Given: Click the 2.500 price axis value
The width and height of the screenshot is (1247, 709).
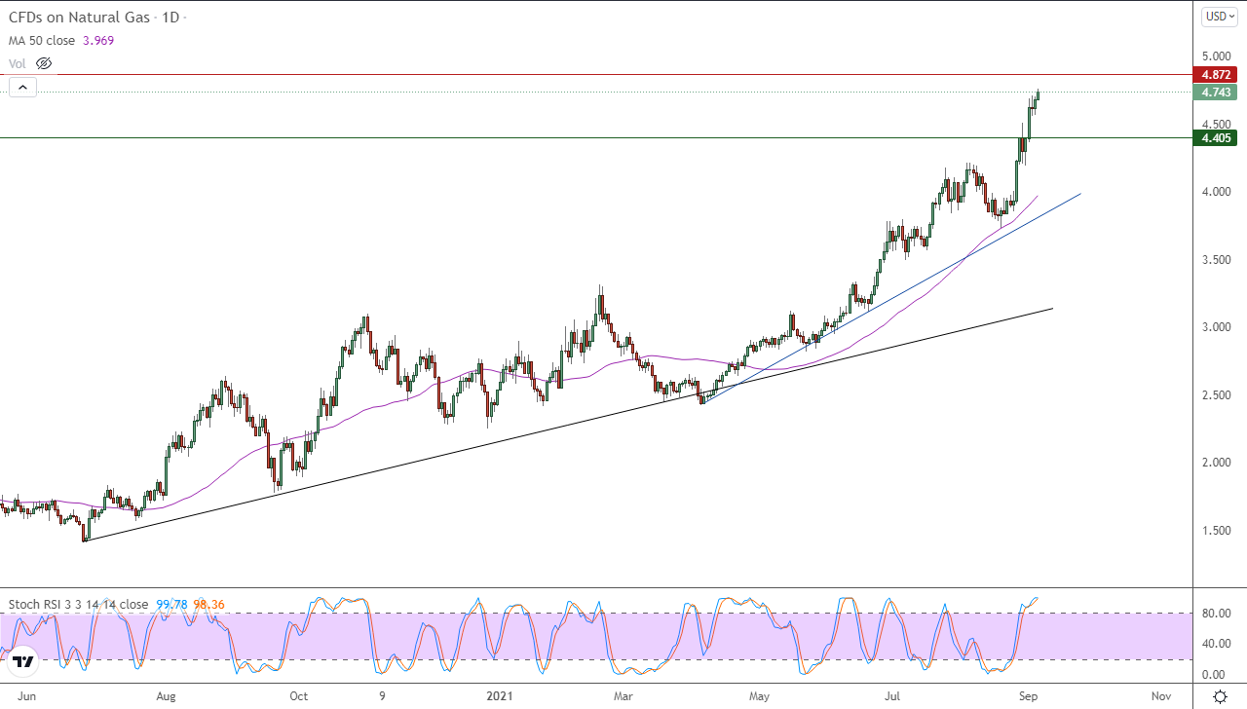Looking at the screenshot, I should [x=1217, y=395].
